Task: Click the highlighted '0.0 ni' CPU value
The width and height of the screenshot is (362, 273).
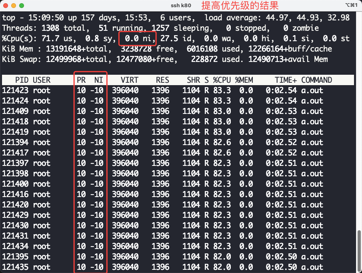Action: click(x=138, y=39)
